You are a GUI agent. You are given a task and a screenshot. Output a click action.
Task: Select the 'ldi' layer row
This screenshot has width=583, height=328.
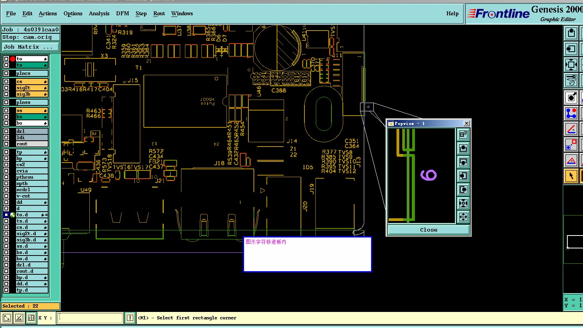tap(32, 138)
